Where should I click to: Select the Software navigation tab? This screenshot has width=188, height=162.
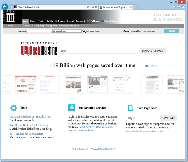click(x=60, y=21)
